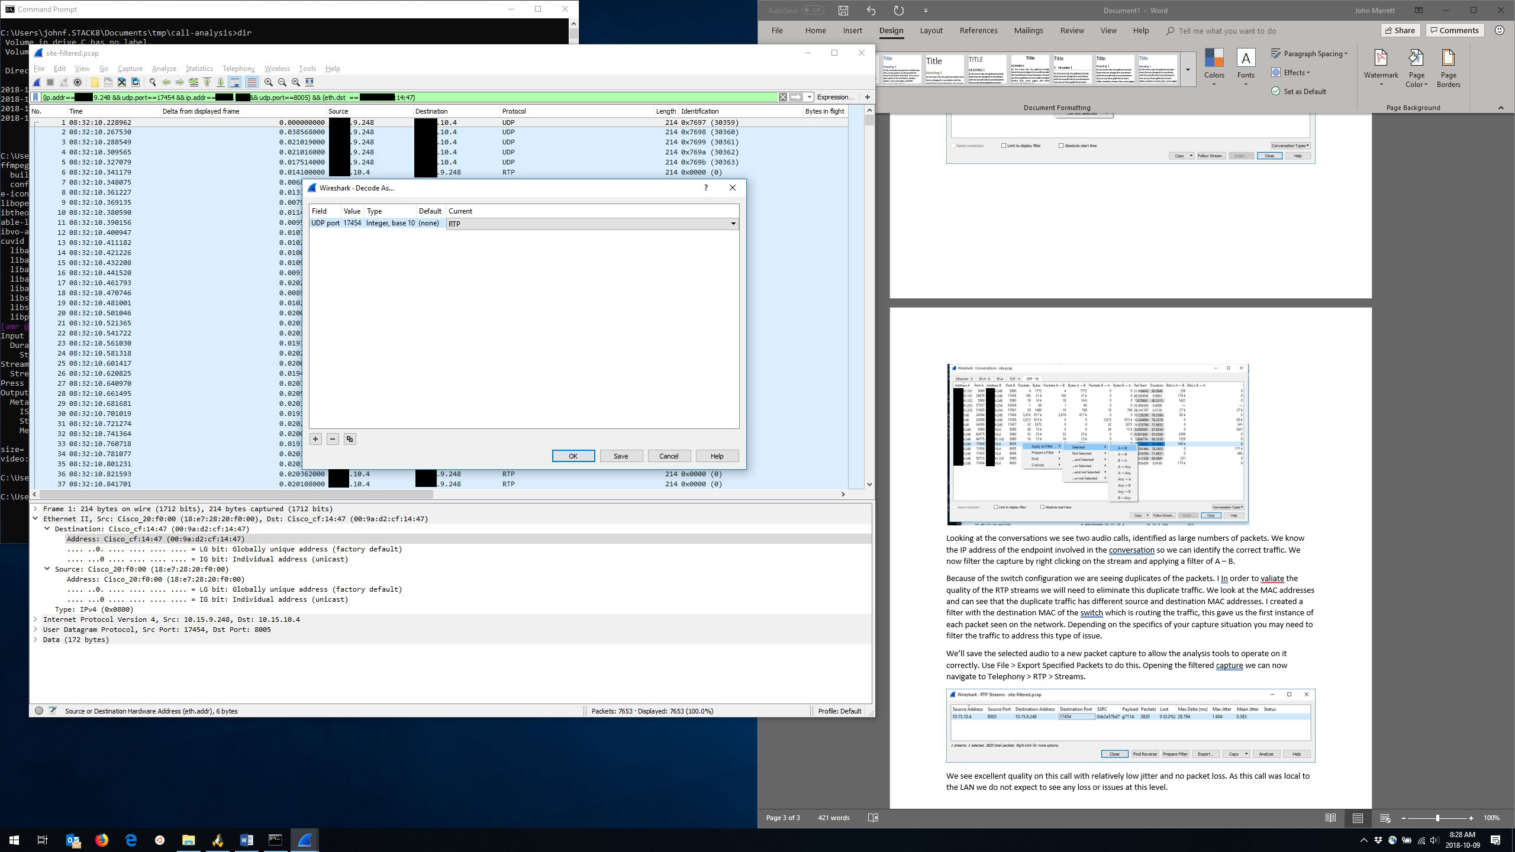Switch Word to Read Mode view

1330,818
